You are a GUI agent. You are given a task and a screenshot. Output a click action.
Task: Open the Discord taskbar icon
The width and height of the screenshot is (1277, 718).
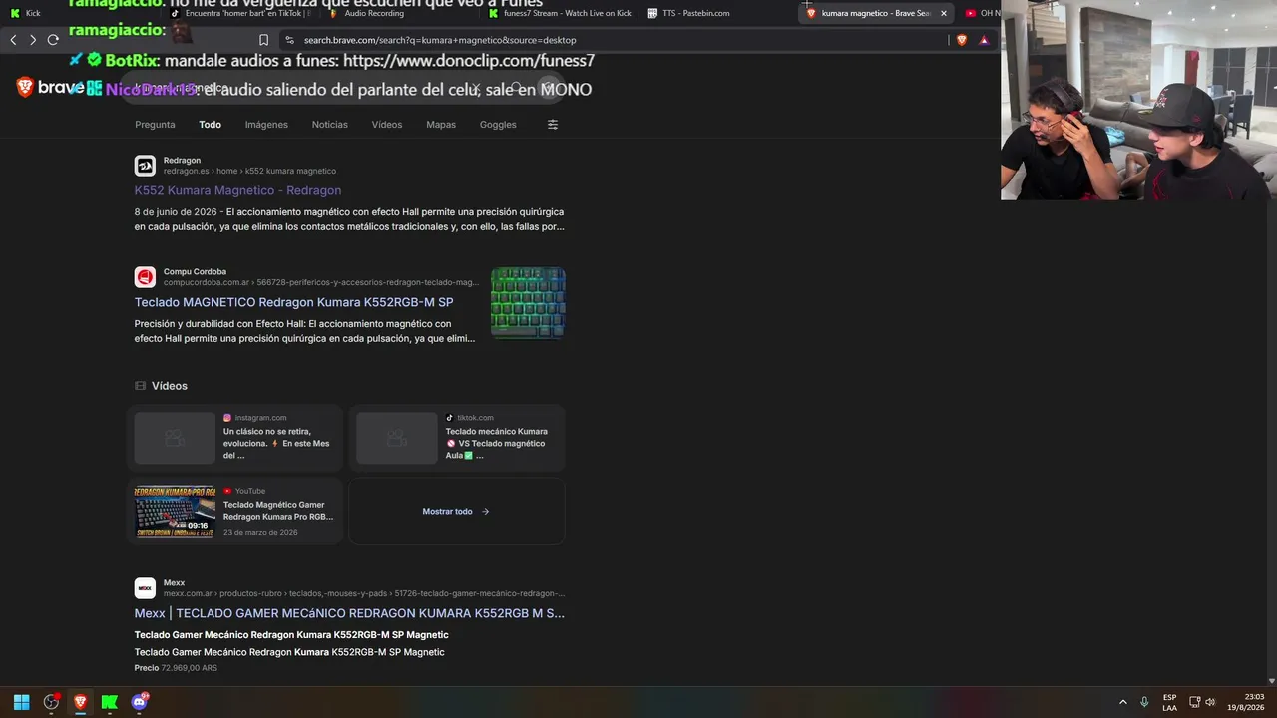(139, 702)
